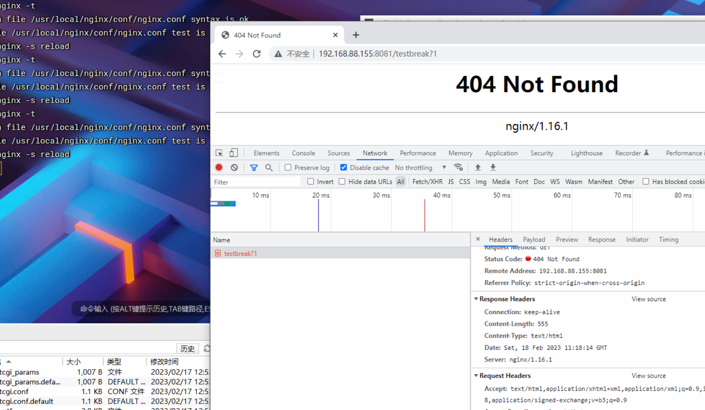This screenshot has width=705, height=410.
Task: Toggle the network filter funnel icon
Action: [254, 167]
